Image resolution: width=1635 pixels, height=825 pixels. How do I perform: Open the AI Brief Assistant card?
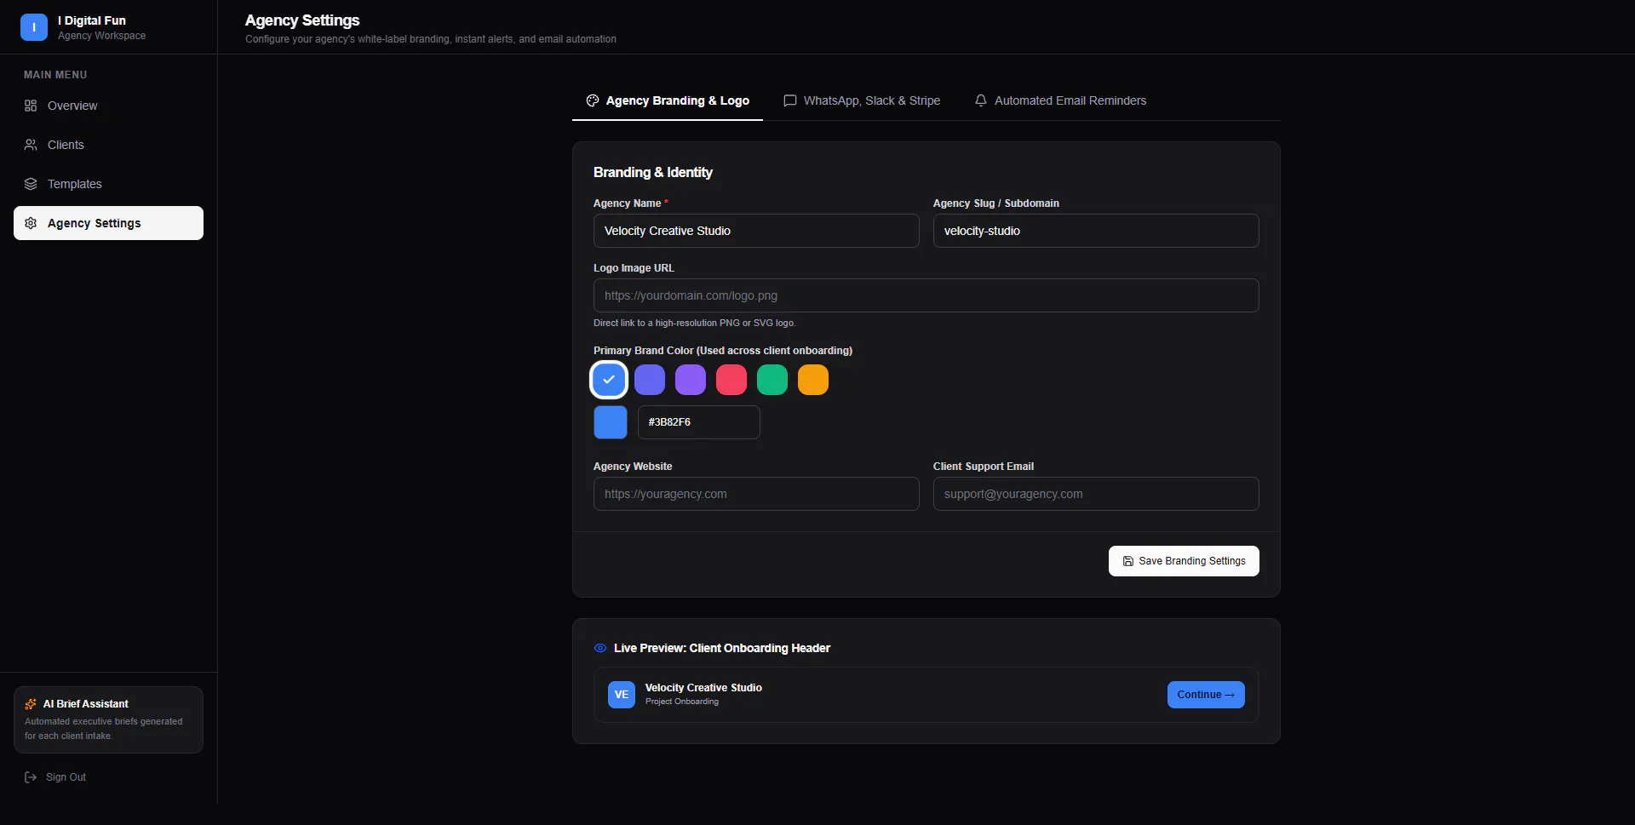pyautogui.click(x=108, y=719)
